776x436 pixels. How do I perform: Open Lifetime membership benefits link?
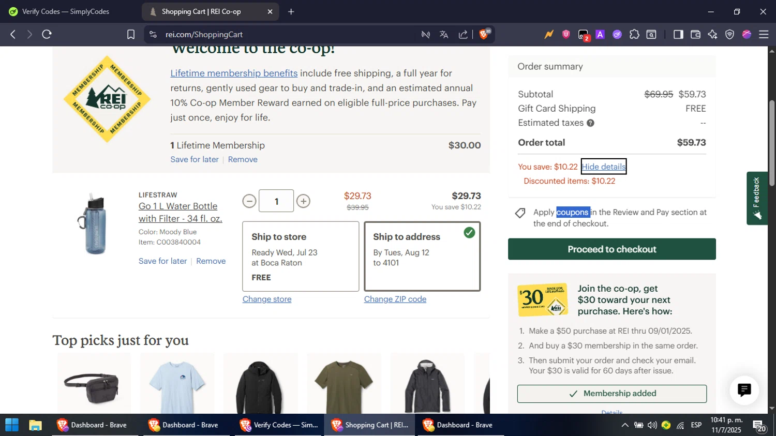tap(234, 73)
